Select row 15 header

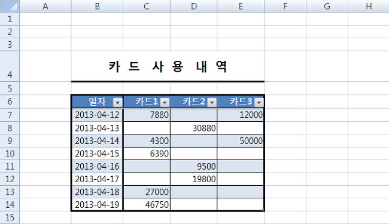click(x=10, y=217)
